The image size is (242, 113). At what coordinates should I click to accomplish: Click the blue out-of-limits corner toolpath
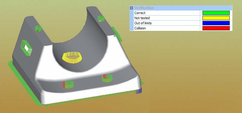click(x=138, y=91)
